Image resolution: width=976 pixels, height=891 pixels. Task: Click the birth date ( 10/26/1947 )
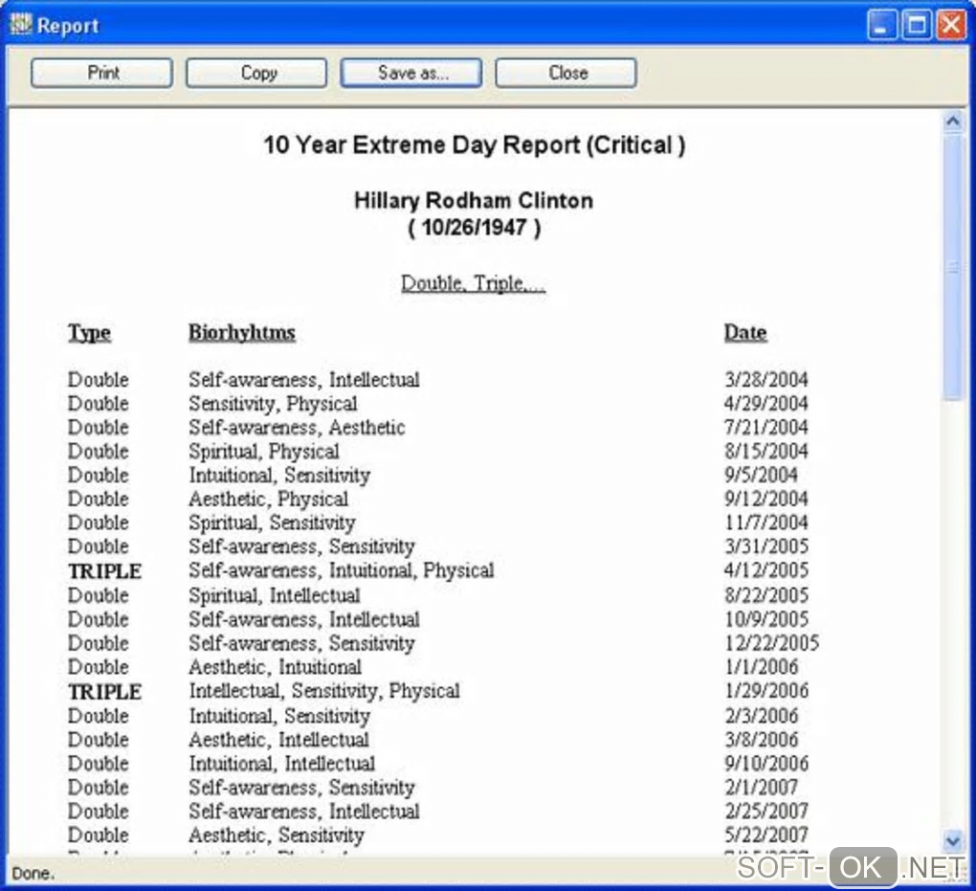pyautogui.click(x=474, y=227)
